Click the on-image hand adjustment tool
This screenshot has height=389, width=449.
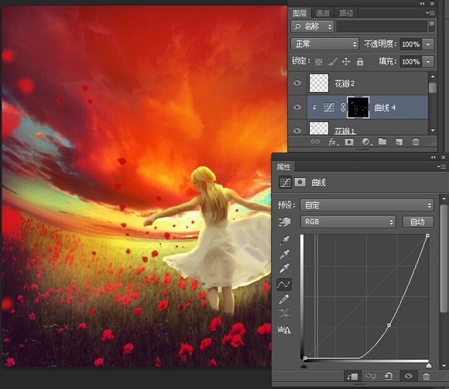(284, 222)
